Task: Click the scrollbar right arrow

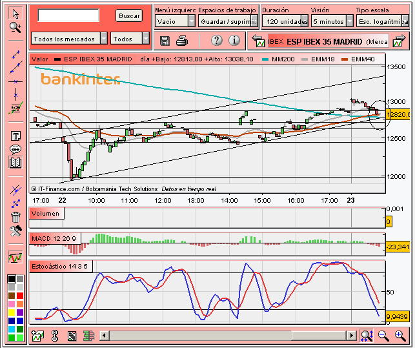Action: point(351,336)
